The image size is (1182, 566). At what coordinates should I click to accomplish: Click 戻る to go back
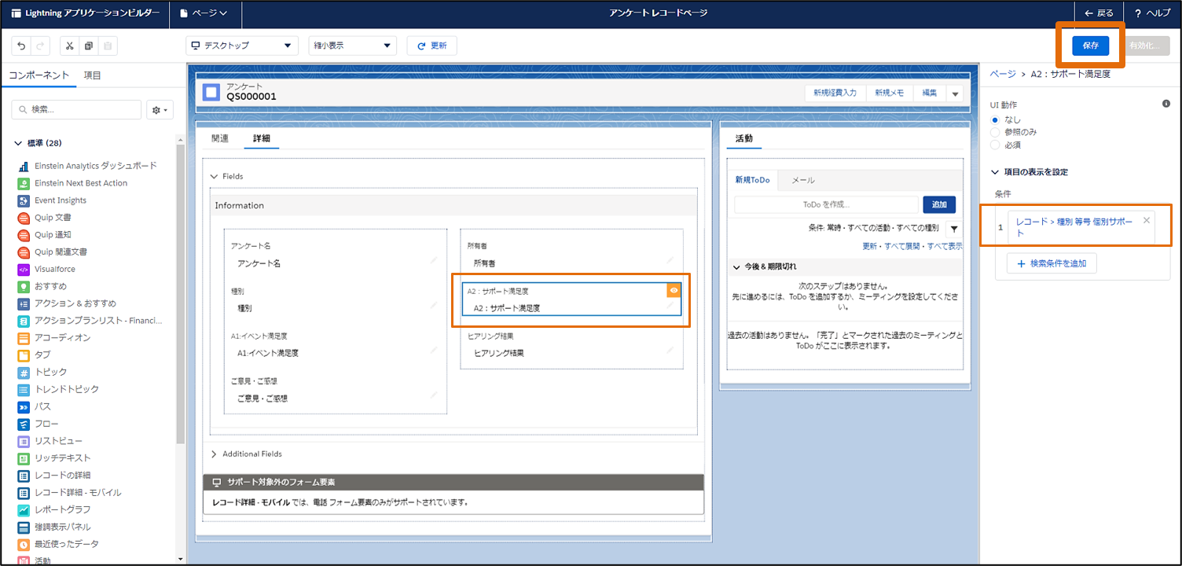pyautogui.click(x=1099, y=13)
